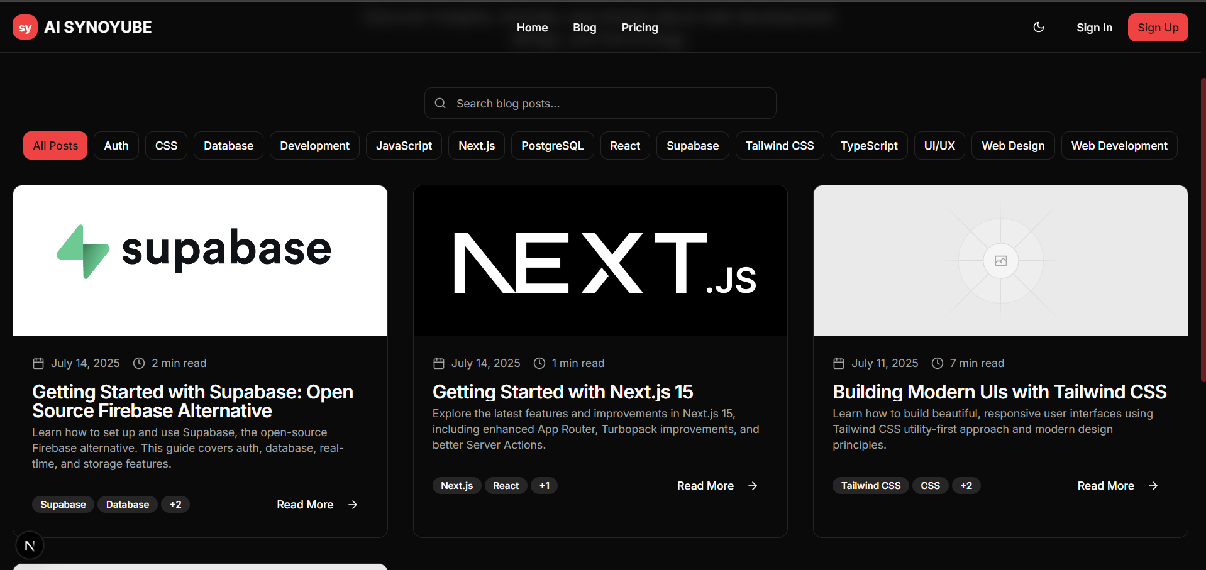The height and width of the screenshot is (570, 1206).
Task: Click Next.js tag on second card
Action: tap(456, 486)
